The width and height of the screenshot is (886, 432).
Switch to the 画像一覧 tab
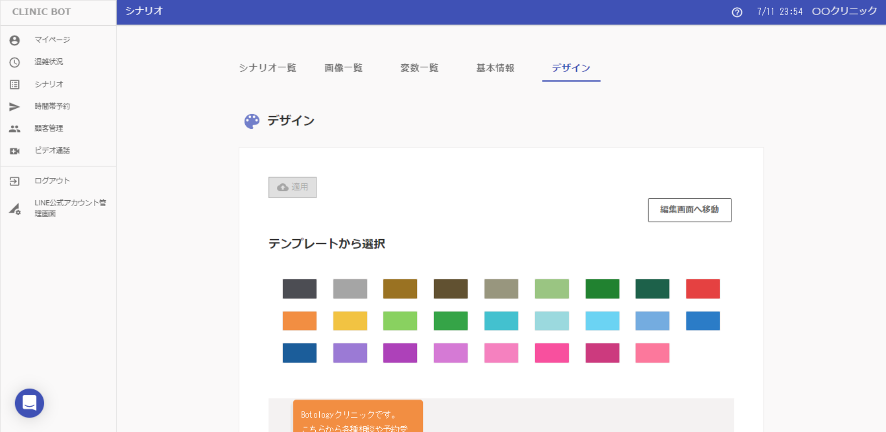pyautogui.click(x=343, y=68)
